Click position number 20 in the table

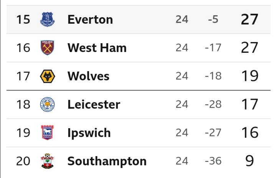[23, 161]
